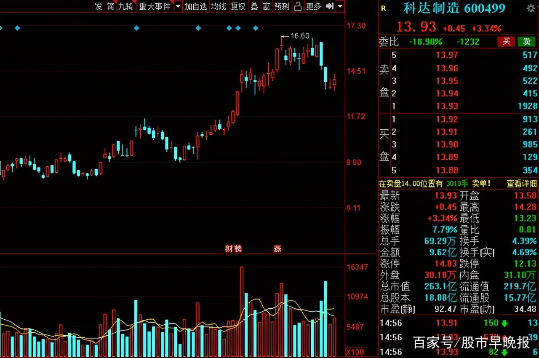Click the buy level 2 price 13.91
Viewport: 539px width, 358px height.
[x=447, y=132]
